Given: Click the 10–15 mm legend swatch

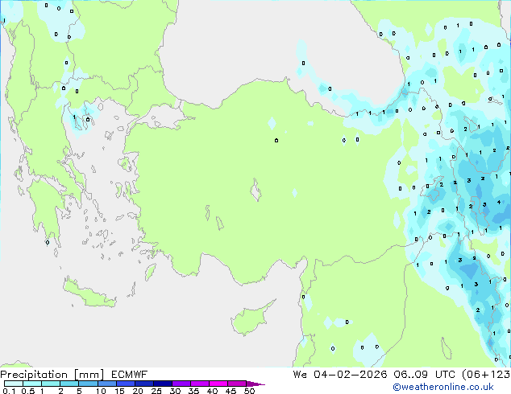Looking at the screenshot, I should click(x=106, y=384).
